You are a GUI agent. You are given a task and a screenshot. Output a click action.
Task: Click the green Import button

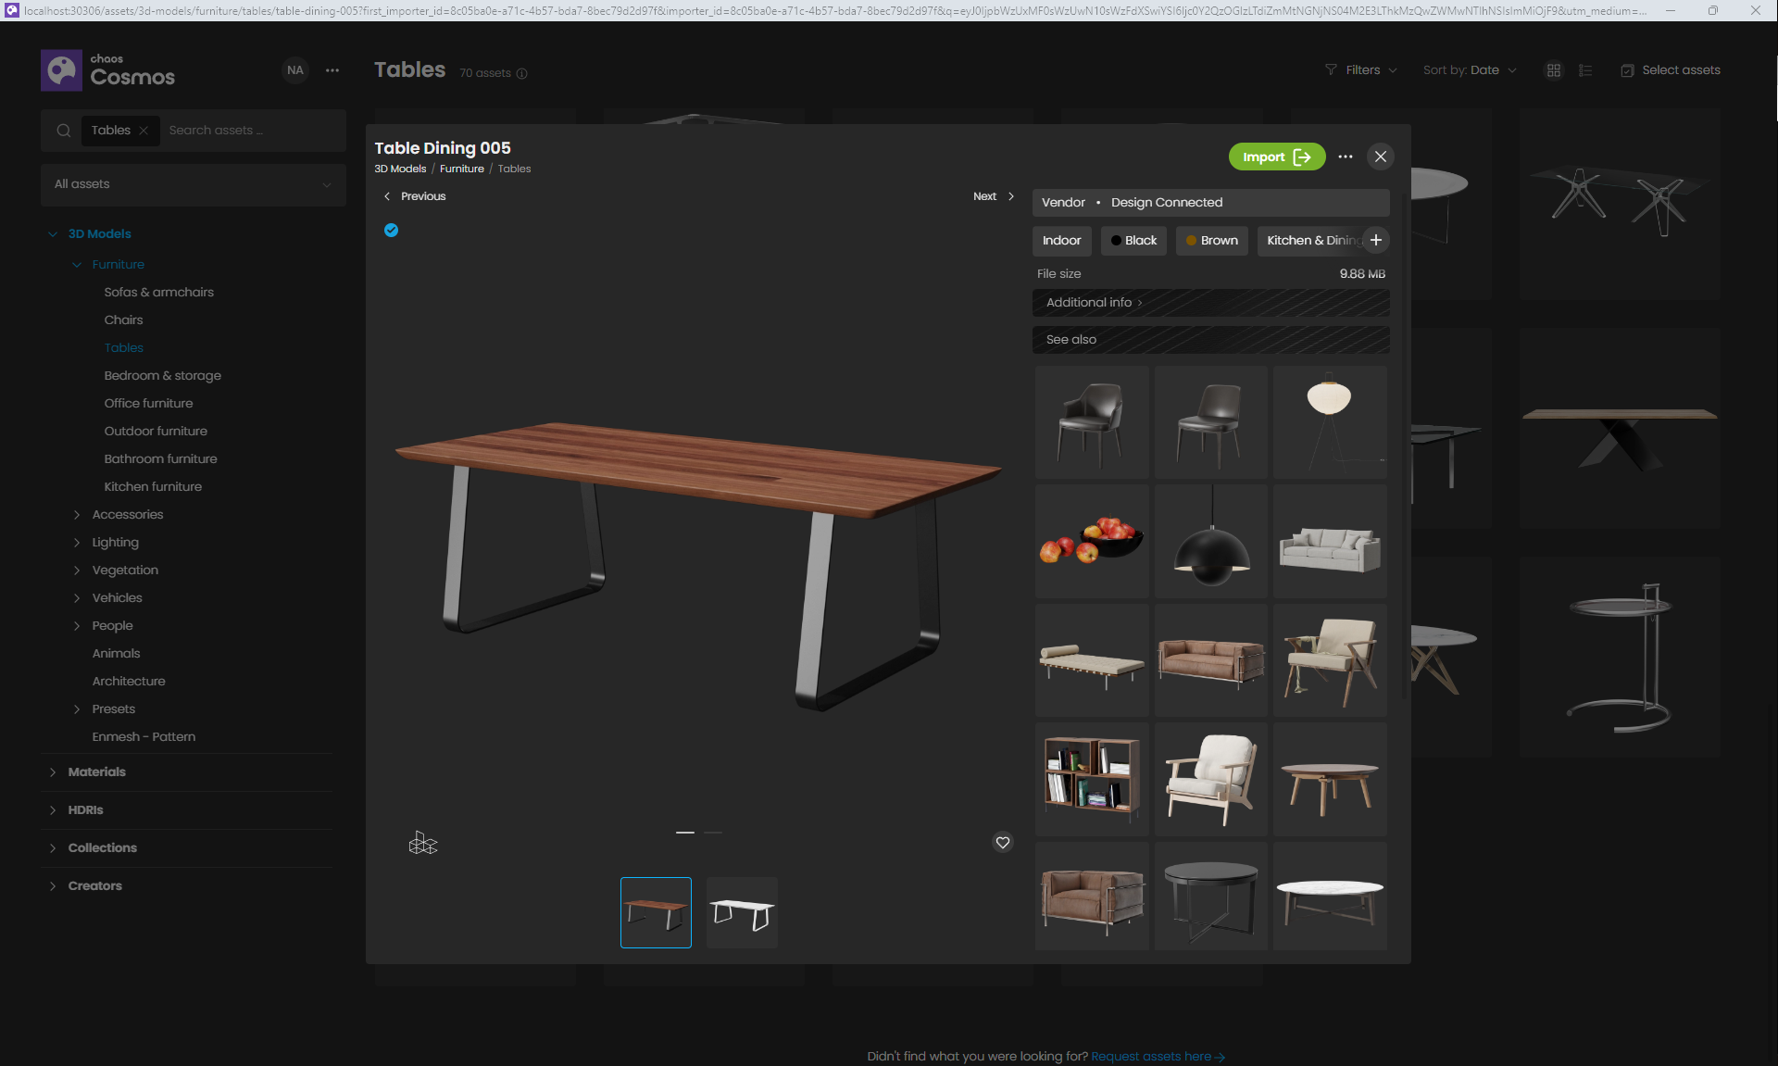pyautogui.click(x=1276, y=157)
